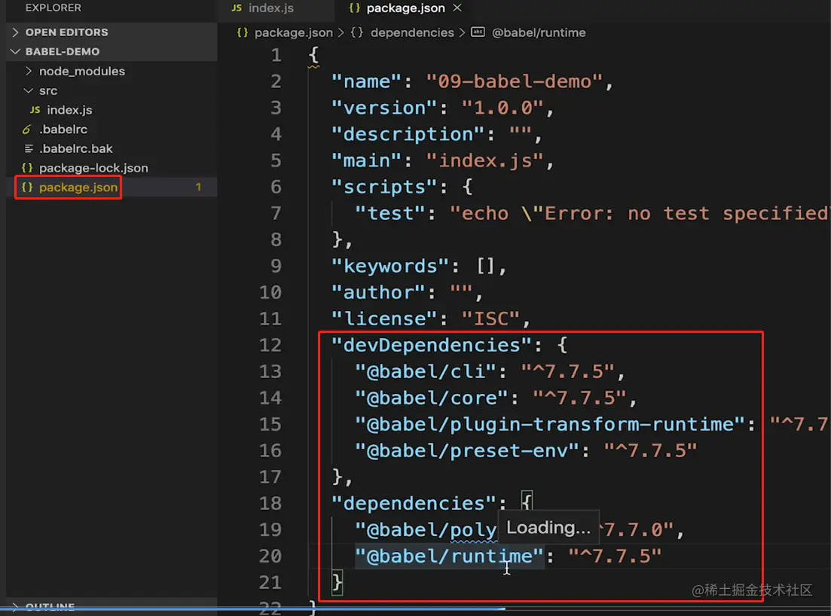The height and width of the screenshot is (616, 831).
Task: Select the package.json editor tab
Action: 405,8
